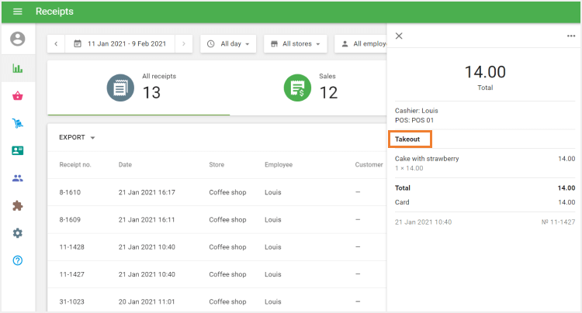Go to next date period arrow
This screenshot has width=582, height=313.
click(183, 44)
